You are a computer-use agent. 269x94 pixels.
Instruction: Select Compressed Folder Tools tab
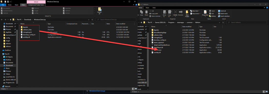36,5
